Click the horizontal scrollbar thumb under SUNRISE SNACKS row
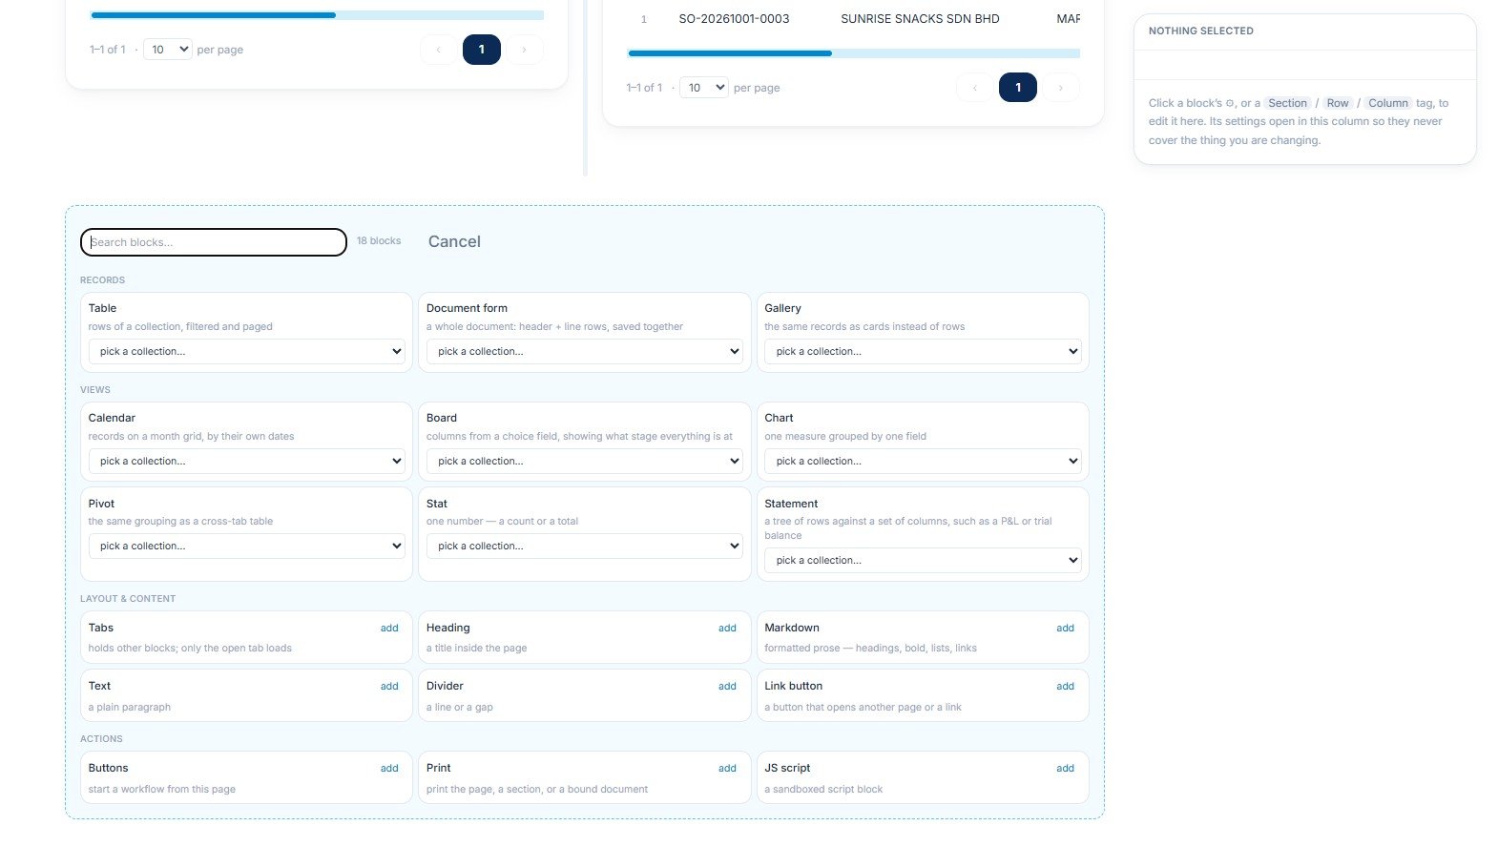1498x846 pixels. [730, 53]
